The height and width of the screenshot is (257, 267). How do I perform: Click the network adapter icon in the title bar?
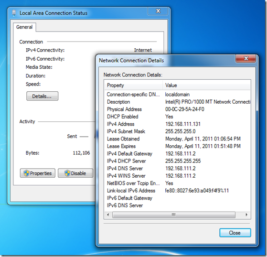coord(14,13)
